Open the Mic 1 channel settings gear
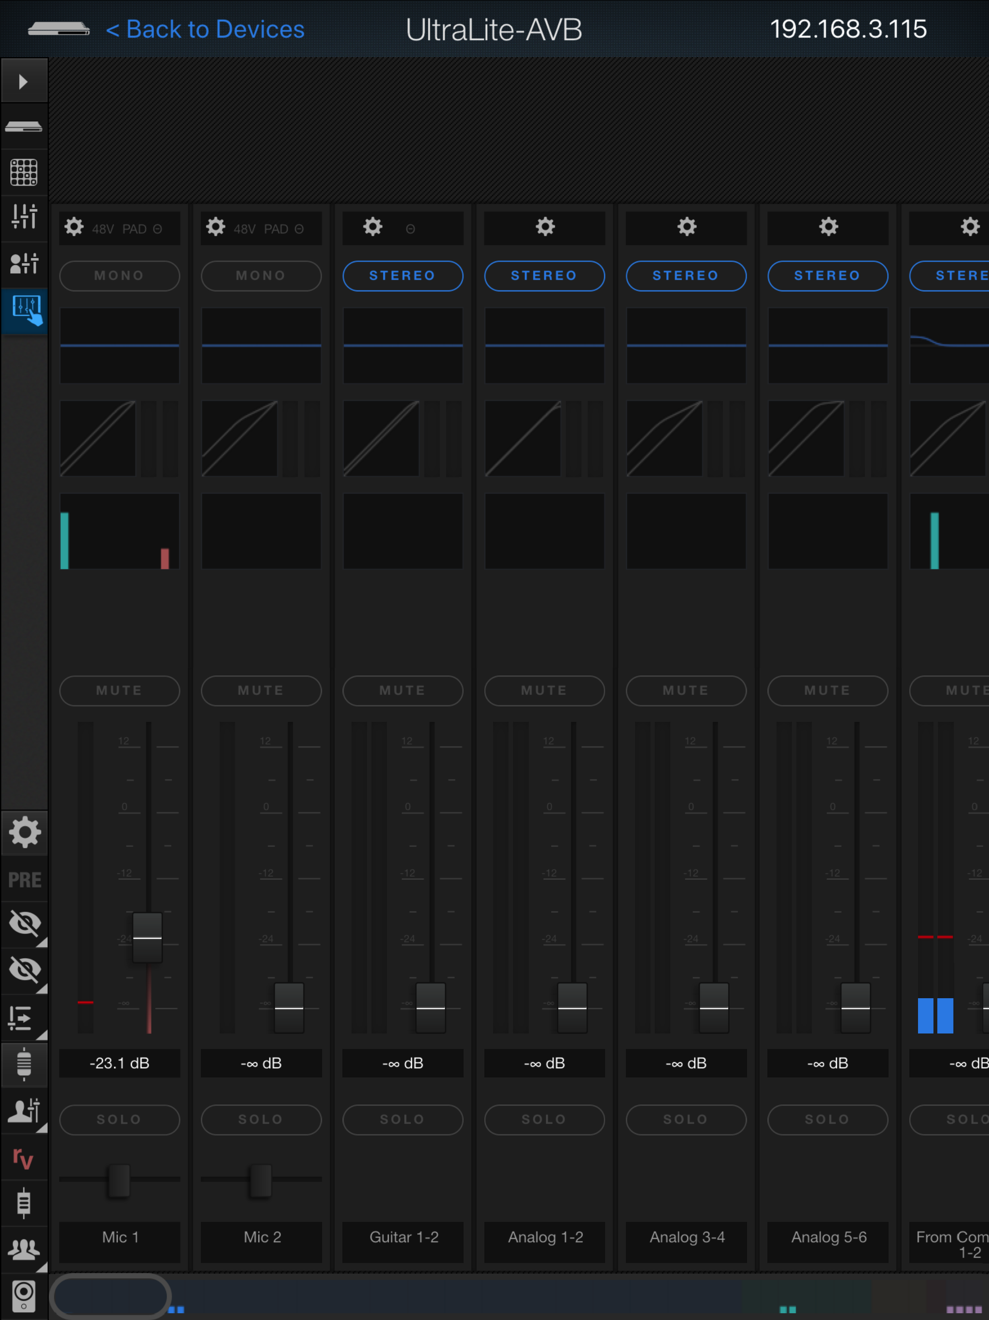The width and height of the screenshot is (989, 1320). 74,227
